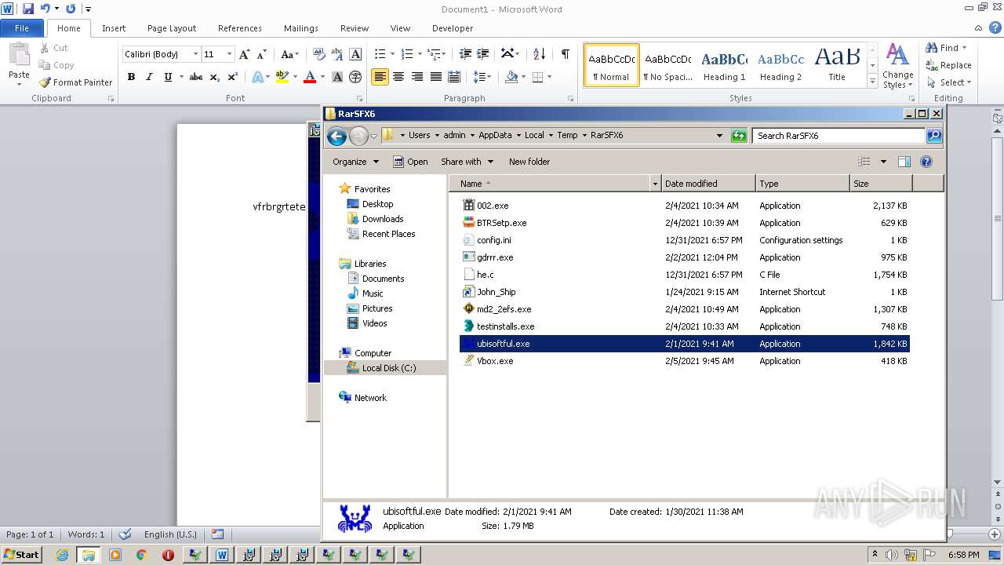Screen dimensions: 1004x565
Task: Click Refresh icon in Explorer address bar
Action: tap(738, 136)
